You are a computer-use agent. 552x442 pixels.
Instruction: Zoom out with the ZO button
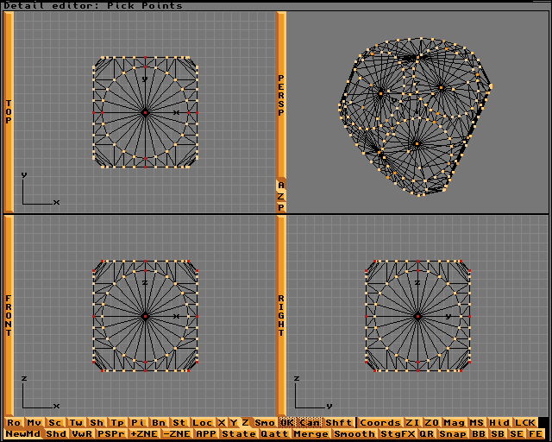click(432, 422)
